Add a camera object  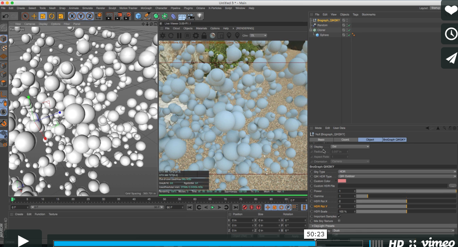pyautogui.click(x=191, y=16)
